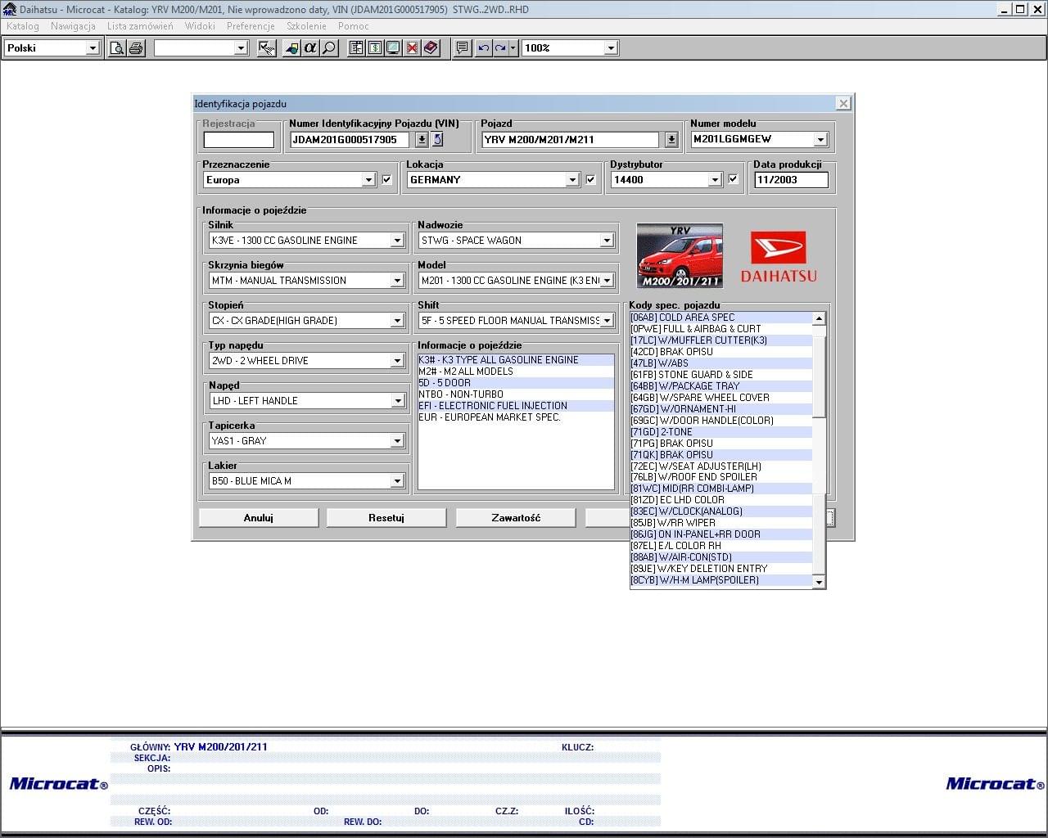Click scroll-down arrow of spec codes list

click(x=819, y=582)
